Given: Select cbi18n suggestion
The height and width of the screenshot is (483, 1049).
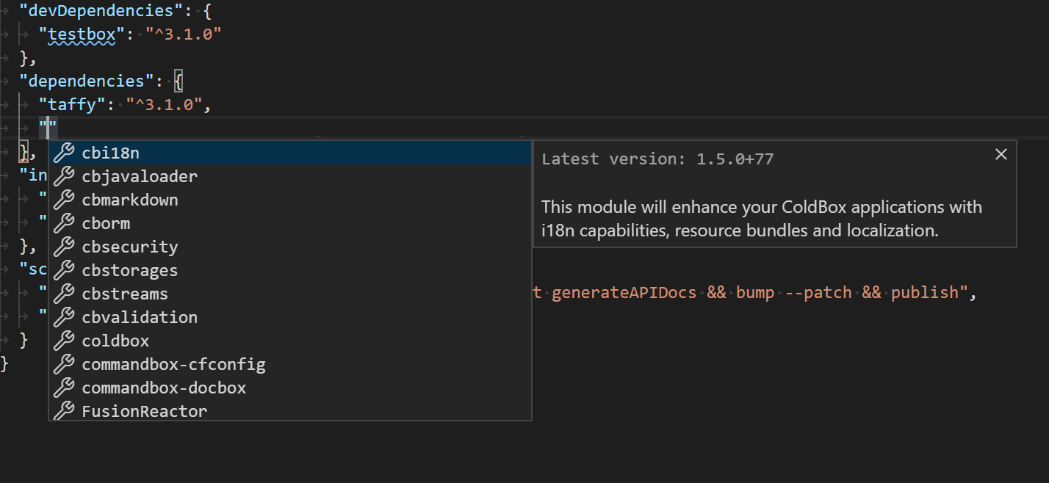Looking at the screenshot, I should [x=290, y=153].
